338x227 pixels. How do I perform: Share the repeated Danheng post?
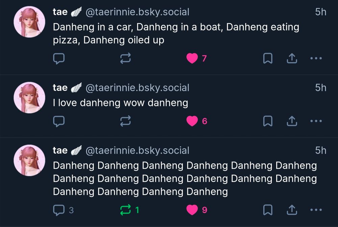point(292,210)
